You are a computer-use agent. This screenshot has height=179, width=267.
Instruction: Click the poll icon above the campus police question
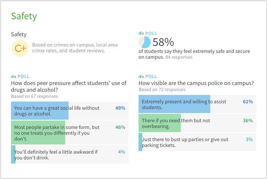point(141,76)
